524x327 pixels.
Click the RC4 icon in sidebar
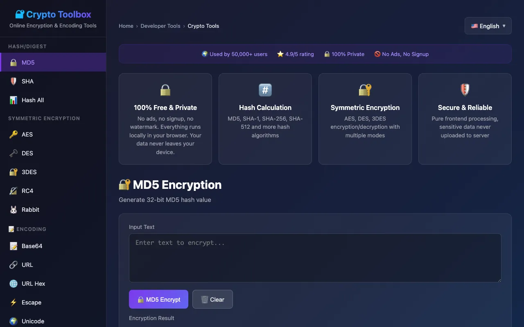[14, 191]
